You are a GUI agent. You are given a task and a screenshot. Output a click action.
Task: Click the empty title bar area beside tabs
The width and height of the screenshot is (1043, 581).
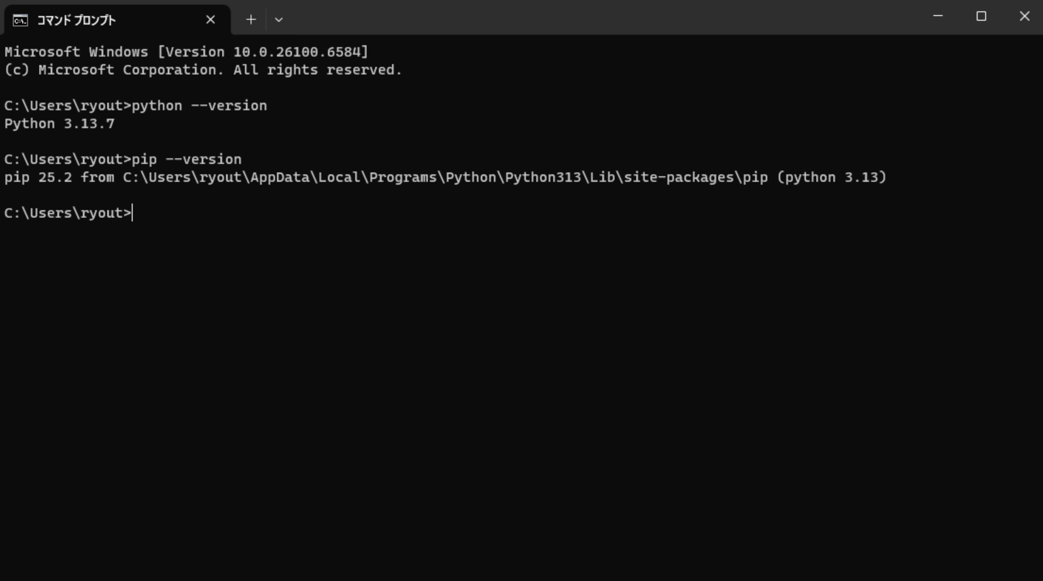(597, 18)
